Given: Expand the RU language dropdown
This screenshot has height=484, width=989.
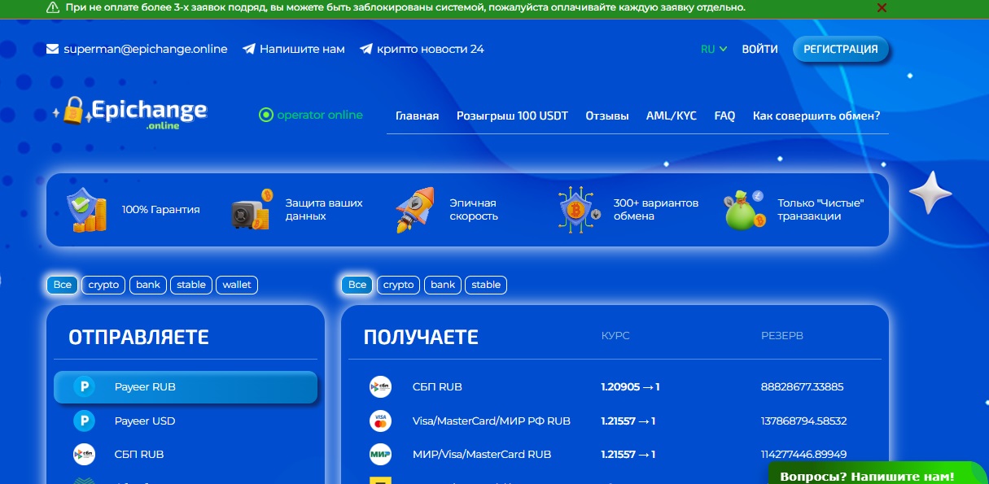Looking at the screenshot, I should click(714, 49).
